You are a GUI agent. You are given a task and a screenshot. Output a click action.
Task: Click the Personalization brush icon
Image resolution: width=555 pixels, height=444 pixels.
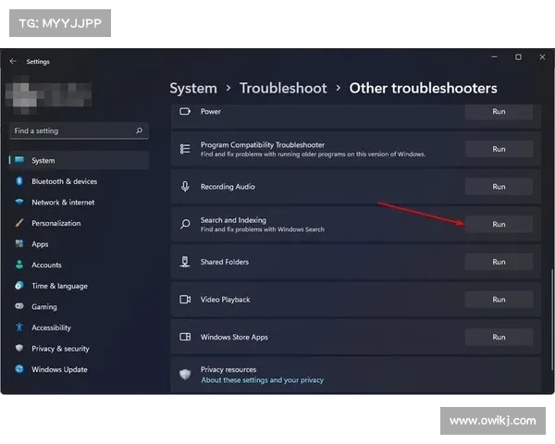[x=19, y=223]
